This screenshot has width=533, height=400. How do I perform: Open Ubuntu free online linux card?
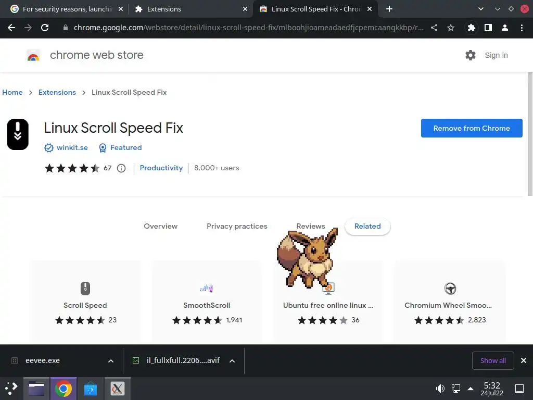tap(328, 302)
